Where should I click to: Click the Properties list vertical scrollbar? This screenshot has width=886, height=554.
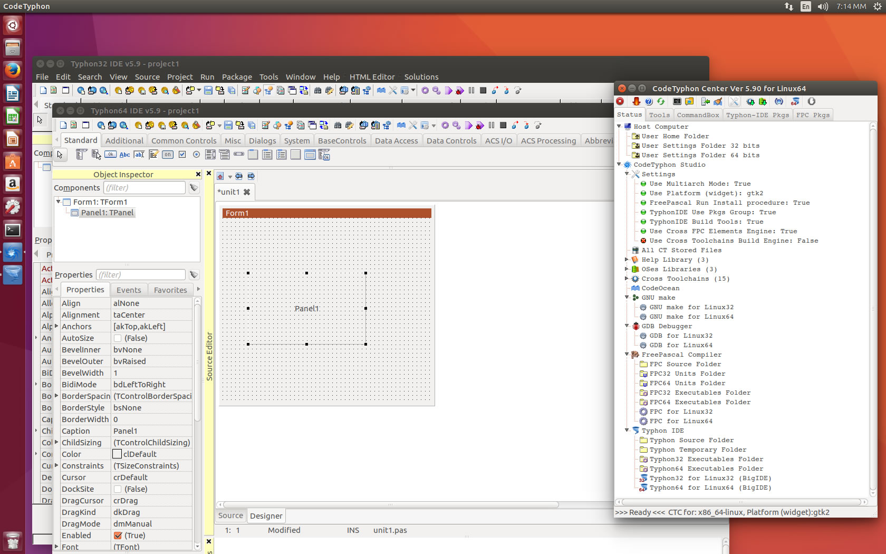(198, 364)
